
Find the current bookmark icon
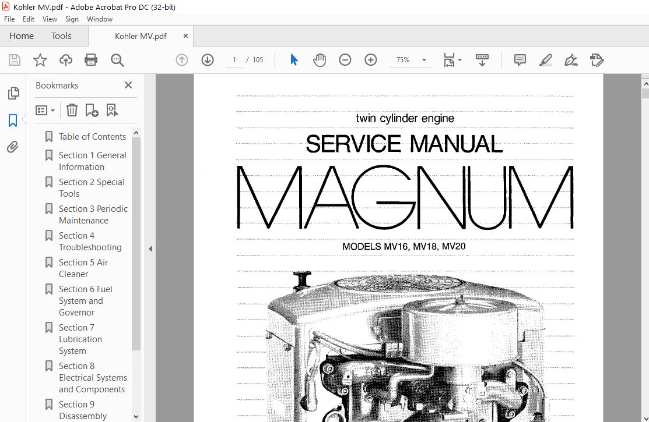[x=112, y=111]
